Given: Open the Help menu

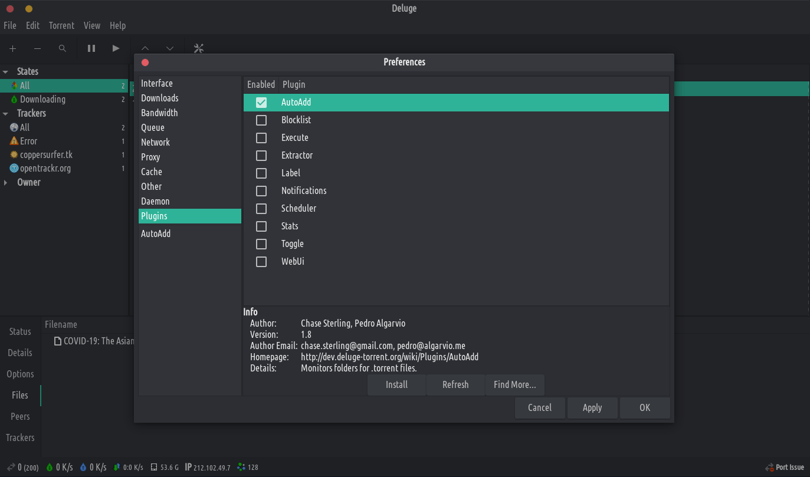Looking at the screenshot, I should click(118, 25).
